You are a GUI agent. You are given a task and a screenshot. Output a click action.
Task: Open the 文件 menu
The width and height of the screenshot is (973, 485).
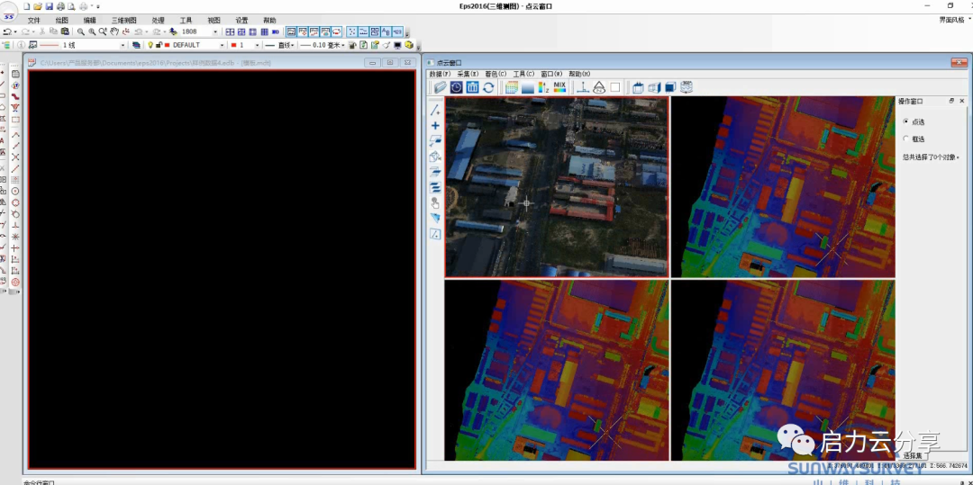[34, 20]
